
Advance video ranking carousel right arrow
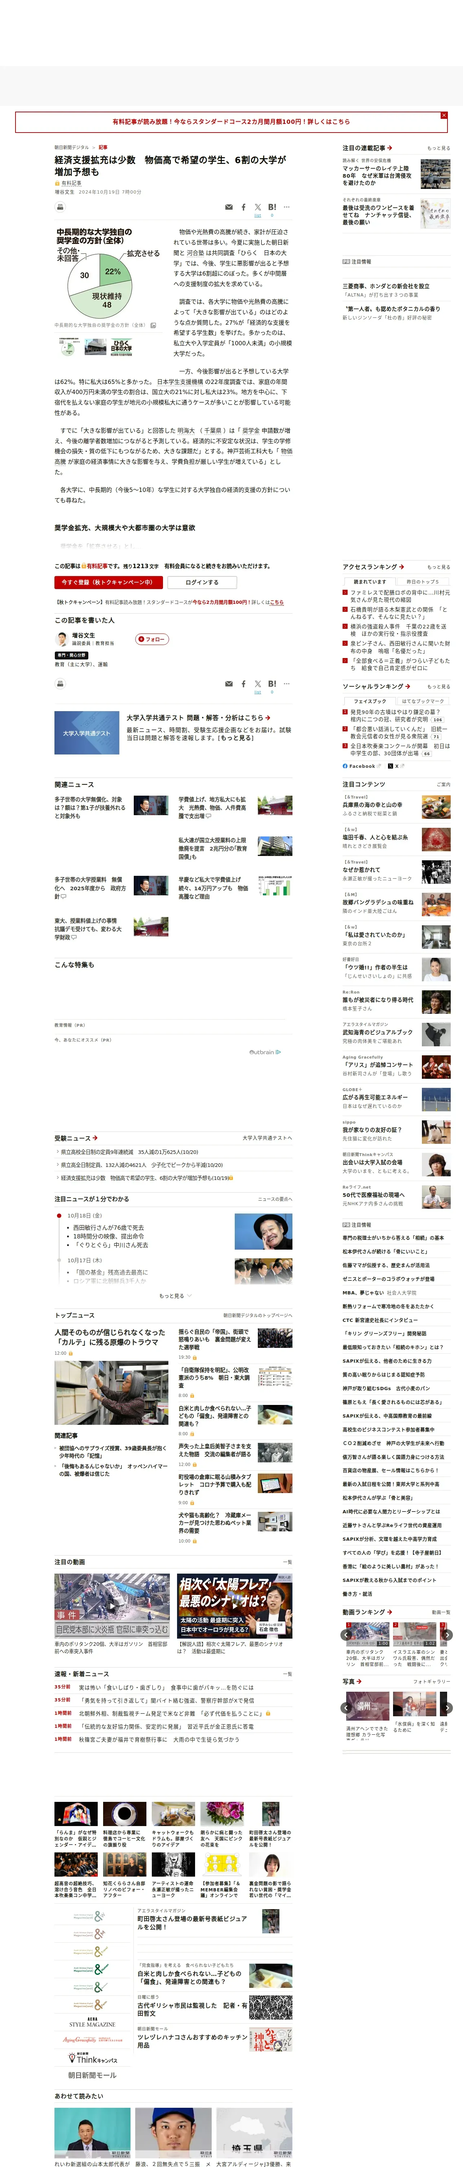447,1635
